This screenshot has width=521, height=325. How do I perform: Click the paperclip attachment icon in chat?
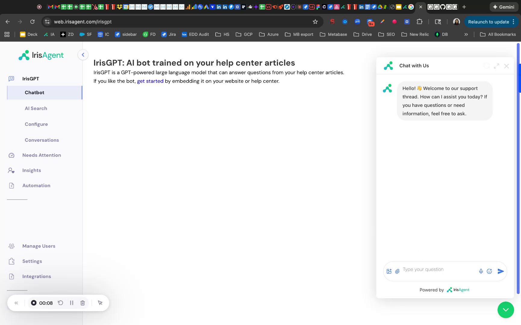pyautogui.click(x=397, y=271)
